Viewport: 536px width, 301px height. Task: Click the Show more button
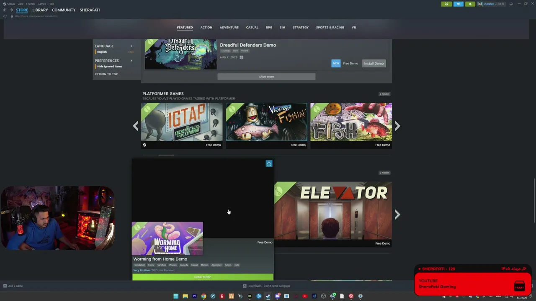[x=266, y=77]
